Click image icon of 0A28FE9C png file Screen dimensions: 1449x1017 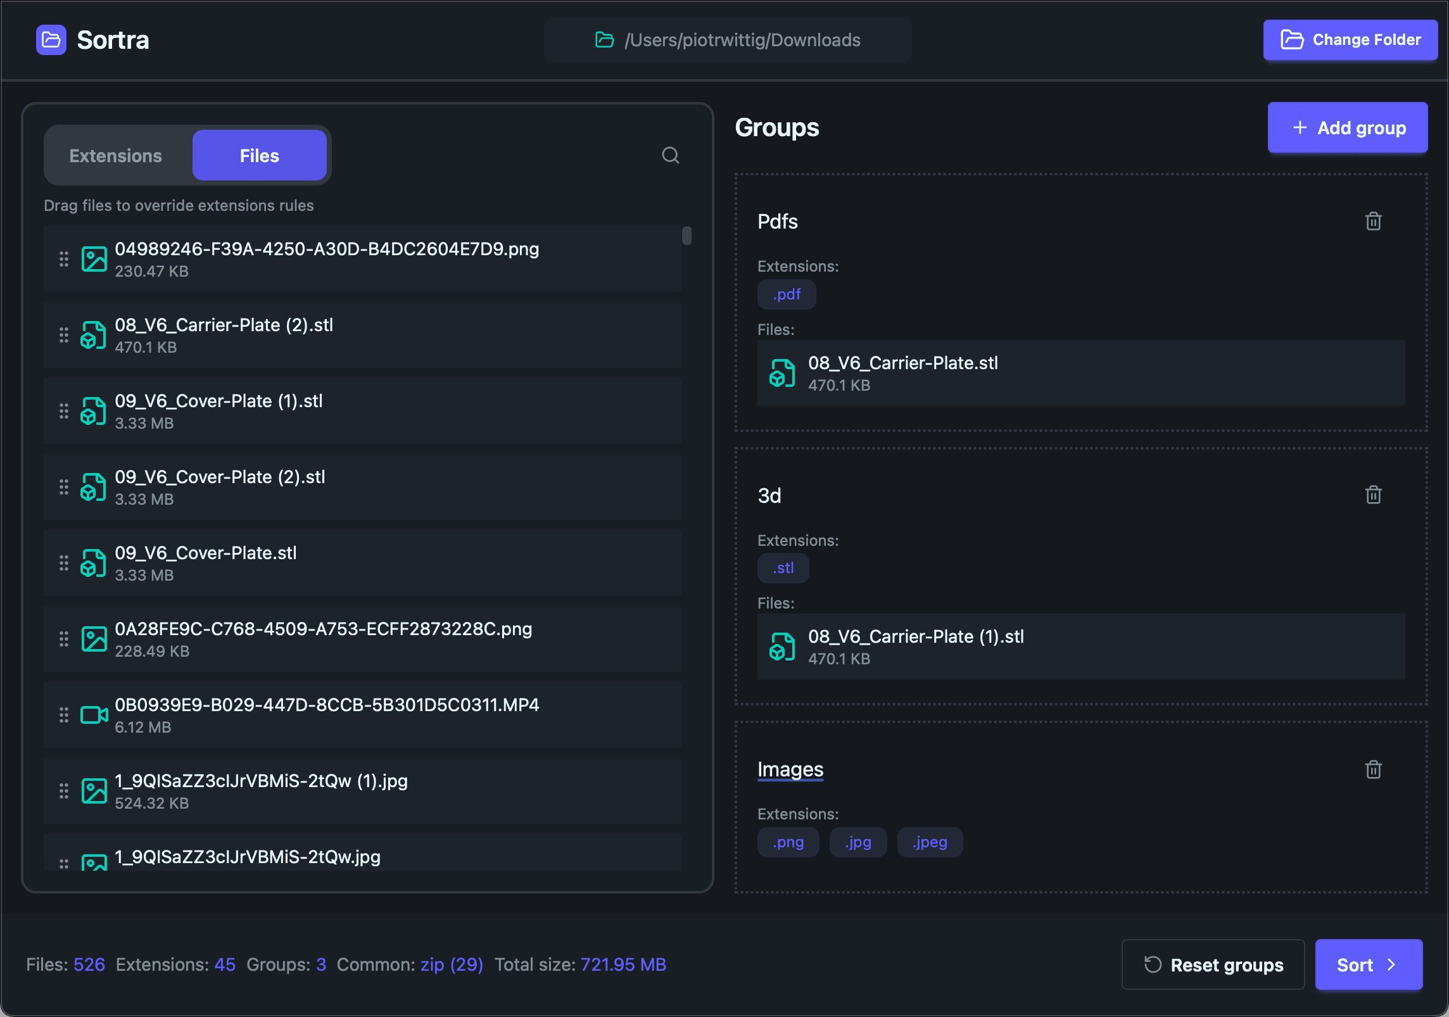94,639
